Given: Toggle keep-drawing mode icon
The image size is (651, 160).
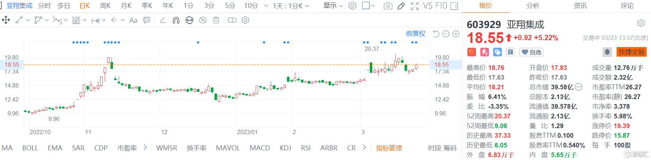Looking at the screenshot, I should [x=189, y=20].
